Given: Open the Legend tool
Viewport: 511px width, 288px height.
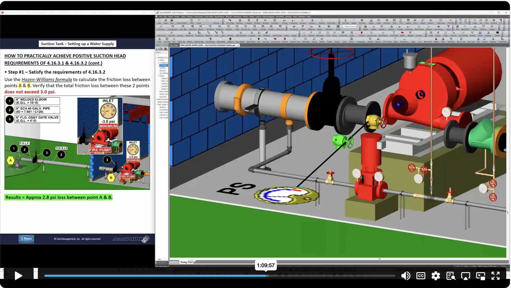Looking at the screenshot, I should tap(408, 21).
